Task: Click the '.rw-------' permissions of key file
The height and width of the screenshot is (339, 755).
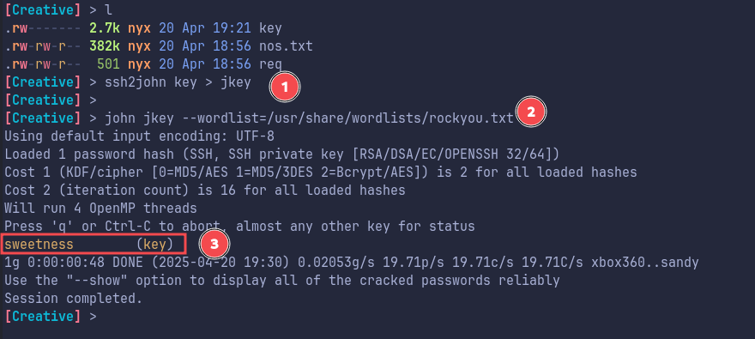Action: 43,28
